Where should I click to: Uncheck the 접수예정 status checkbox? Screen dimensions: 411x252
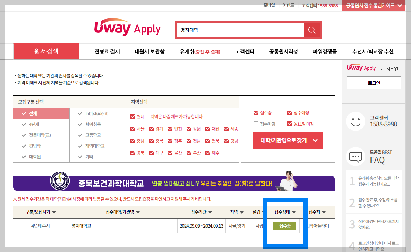click(x=290, y=113)
